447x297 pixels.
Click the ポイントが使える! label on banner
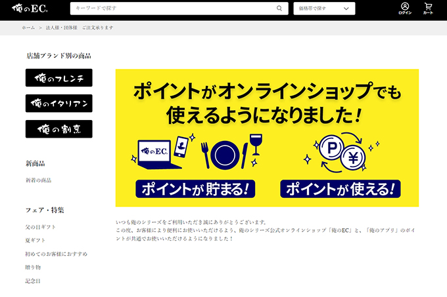click(x=340, y=189)
